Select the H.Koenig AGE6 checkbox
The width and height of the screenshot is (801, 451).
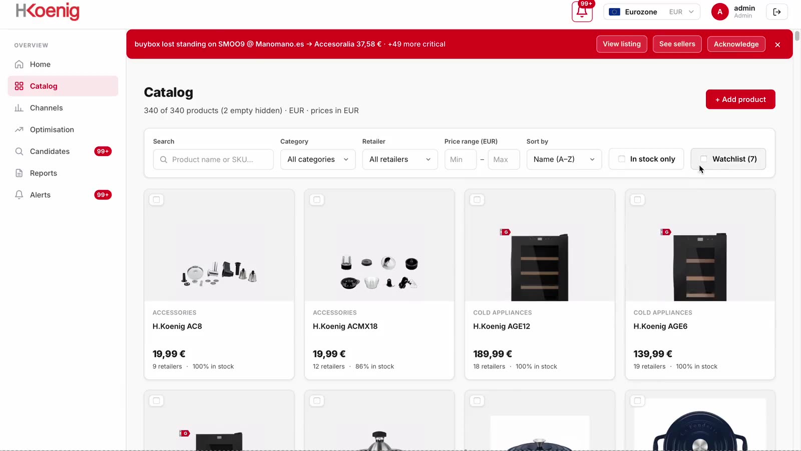(x=637, y=200)
